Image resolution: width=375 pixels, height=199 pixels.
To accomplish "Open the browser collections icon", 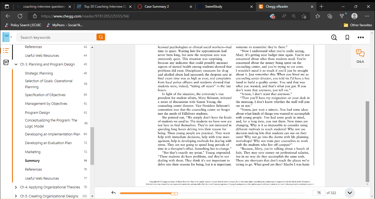I will (330, 16).
